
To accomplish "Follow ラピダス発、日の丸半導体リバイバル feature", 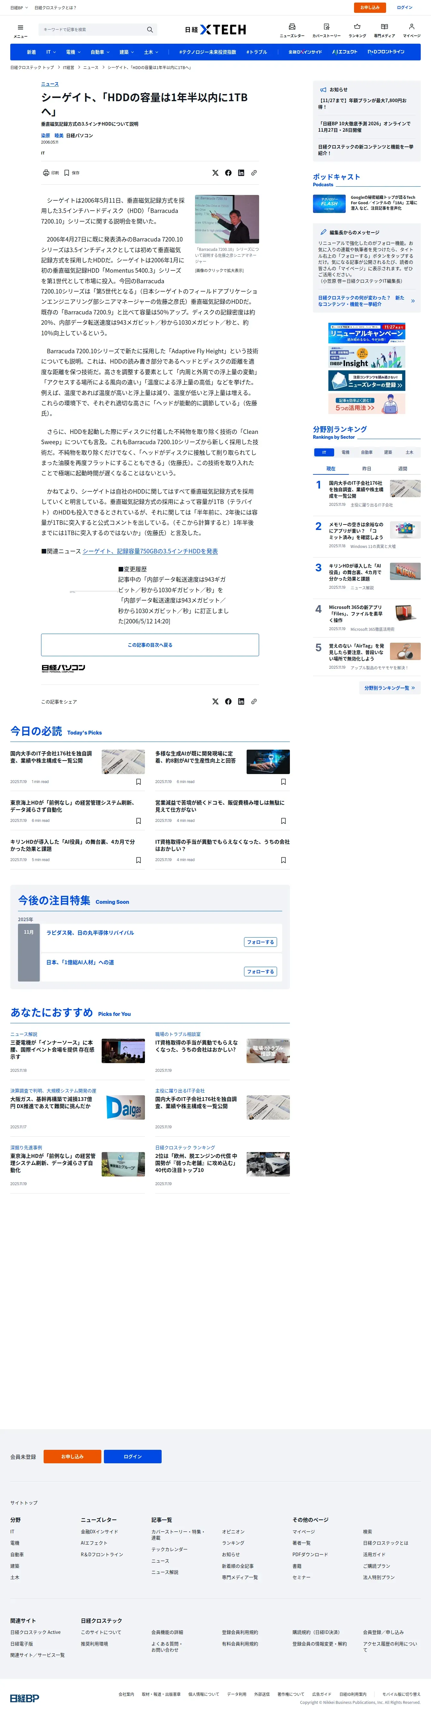I will pyautogui.click(x=260, y=942).
